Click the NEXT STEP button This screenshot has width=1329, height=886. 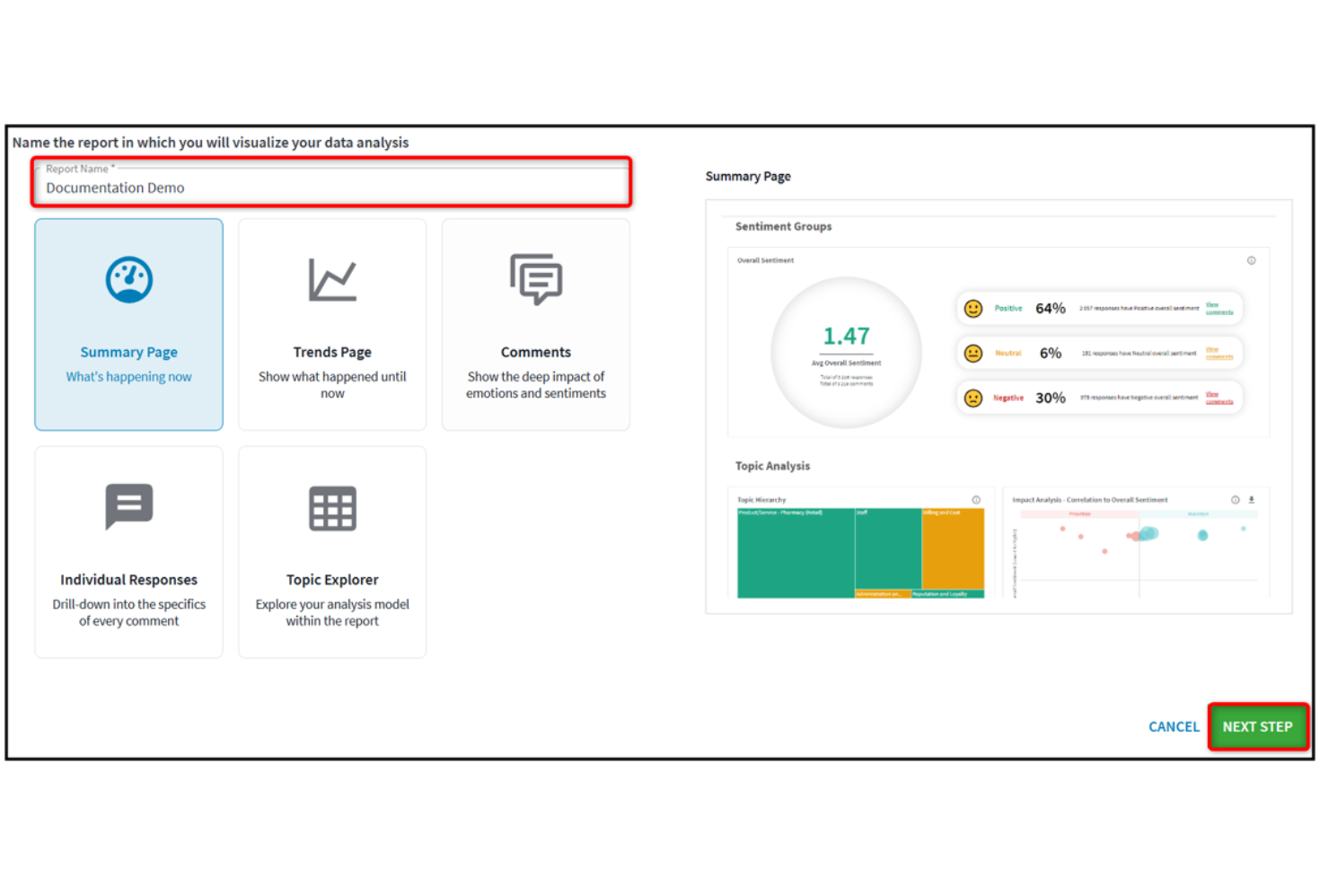click(x=1257, y=726)
